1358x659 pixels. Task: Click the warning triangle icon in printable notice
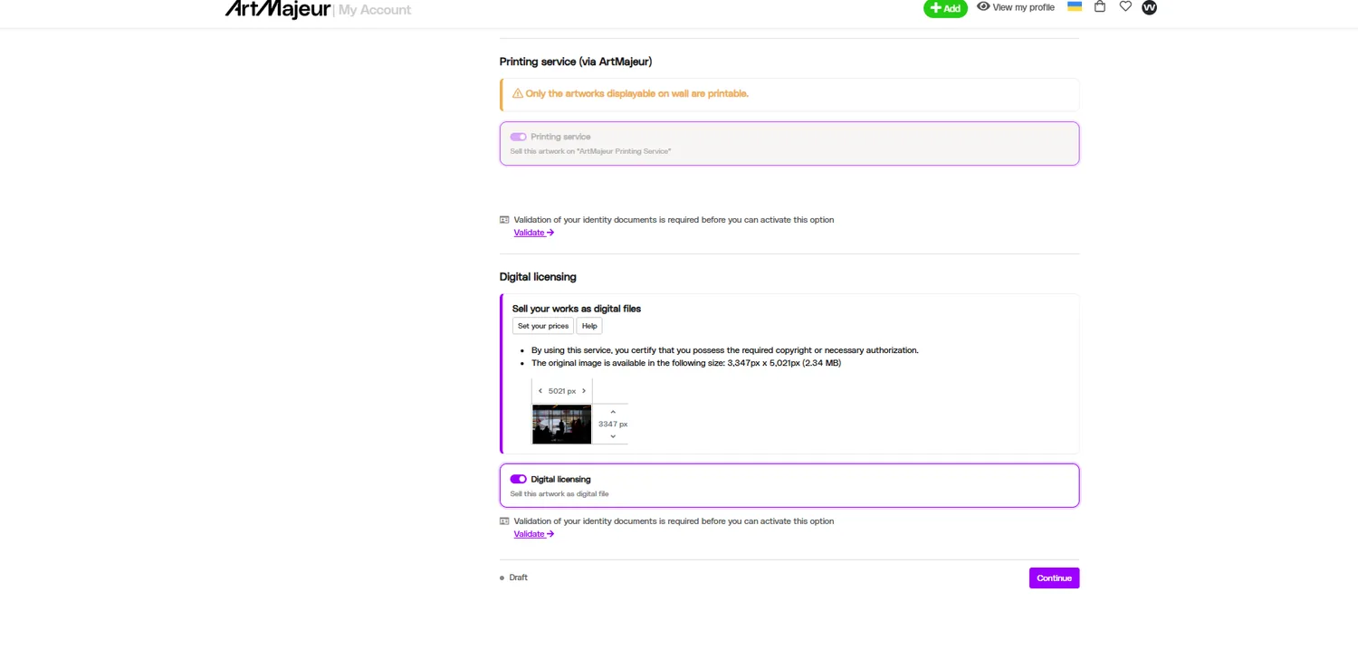[x=518, y=93]
